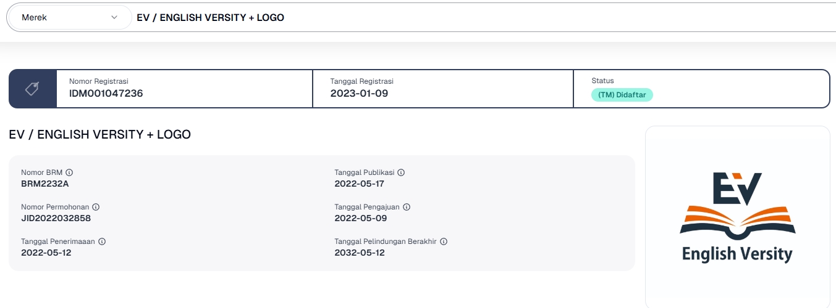Click the chevron arrow beside Merek

pyautogui.click(x=114, y=18)
